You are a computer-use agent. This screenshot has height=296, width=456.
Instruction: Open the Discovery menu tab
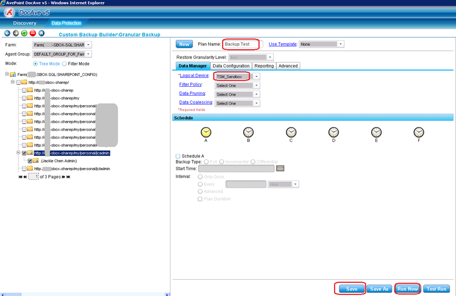tap(24, 23)
